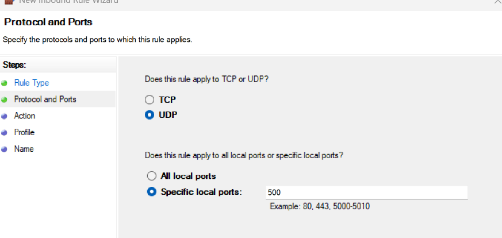The height and width of the screenshot is (238, 502).
Task: Go back to the Rule Type step
Action: coord(31,83)
